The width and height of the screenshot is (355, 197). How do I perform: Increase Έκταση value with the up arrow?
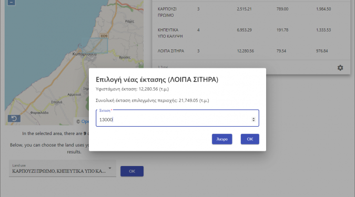coord(253,118)
